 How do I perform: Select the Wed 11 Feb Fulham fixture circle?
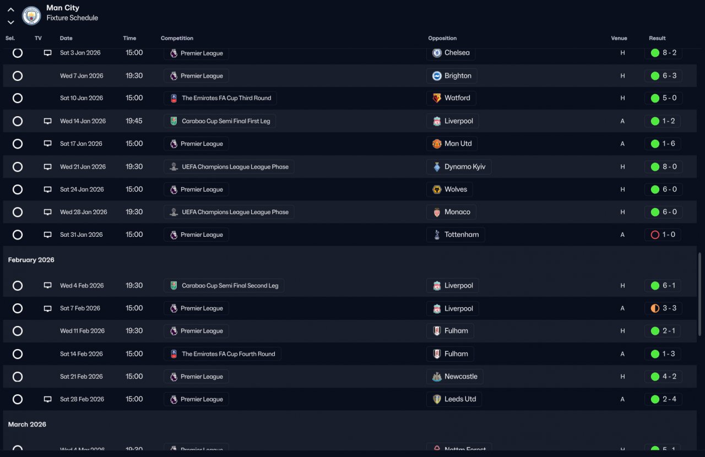coord(18,331)
